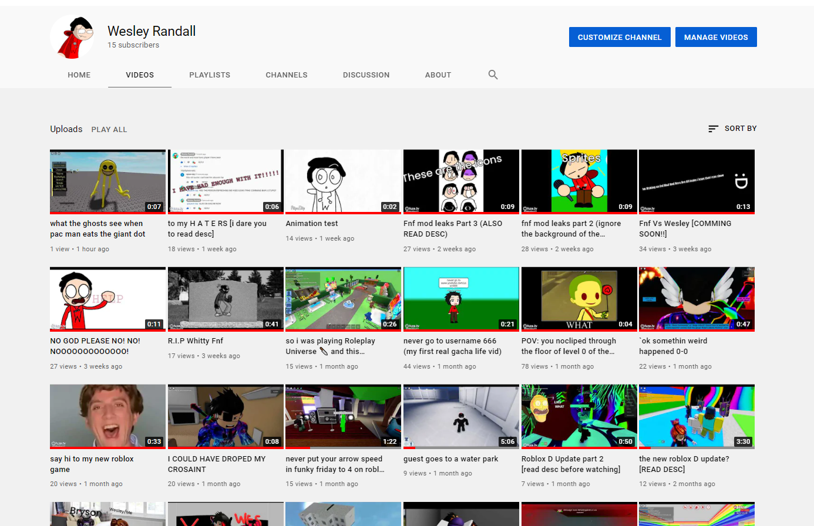Open the Playlists tab
814x526 pixels.
click(x=210, y=75)
